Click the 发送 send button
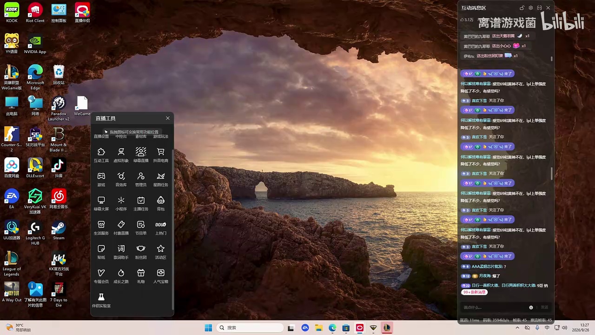This screenshot has width=595, height=335. tap(544, 307)
